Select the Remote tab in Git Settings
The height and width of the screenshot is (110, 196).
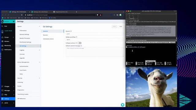(45, 35)
